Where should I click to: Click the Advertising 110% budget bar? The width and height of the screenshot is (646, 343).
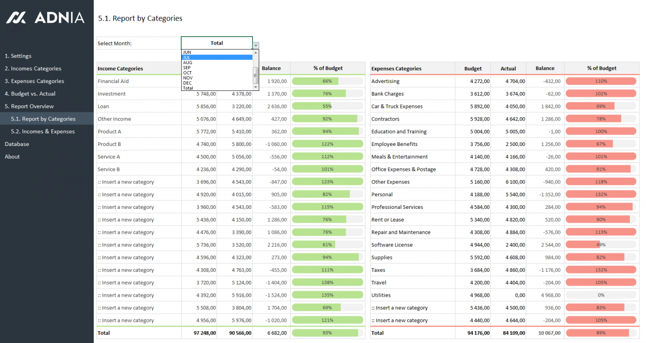pyautogui.click(x=600, y=81)
